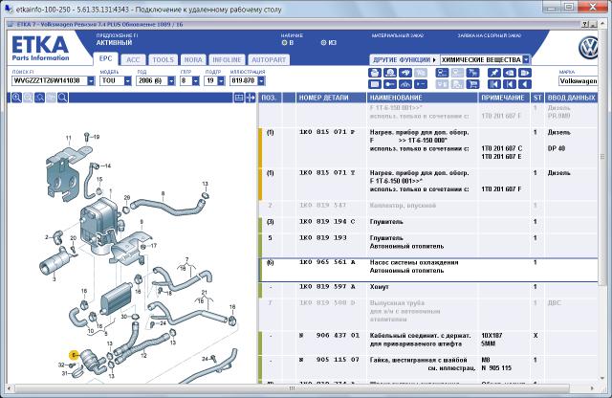Select the 'ИЗ' availability radio button
The height and width of the screenshot is (398, 612).
coord(323,42)
